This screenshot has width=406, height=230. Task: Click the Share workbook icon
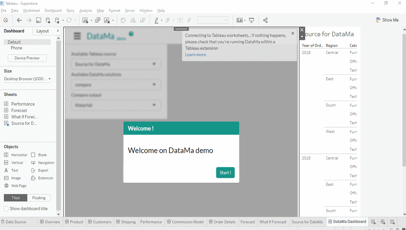click(265, 20)
